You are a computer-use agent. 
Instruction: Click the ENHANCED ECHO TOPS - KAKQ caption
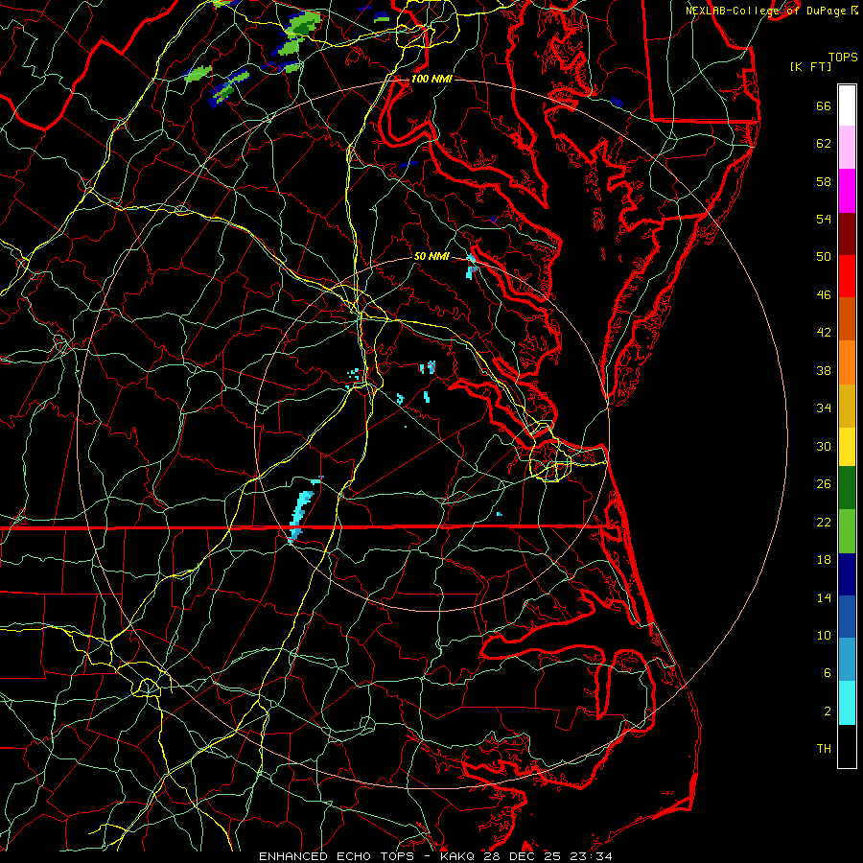367,856
